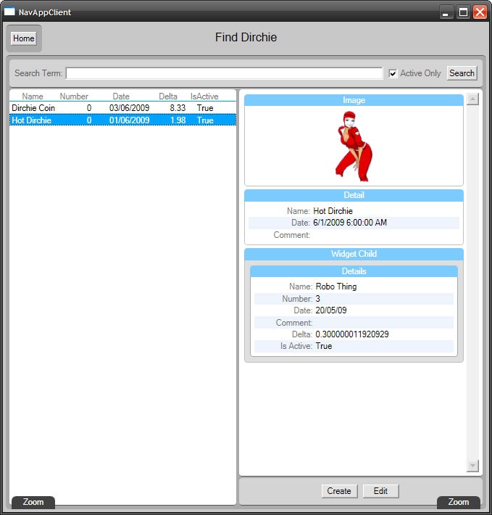
Task: Sort list by Delta column header
Action: [x=168, y=96]
